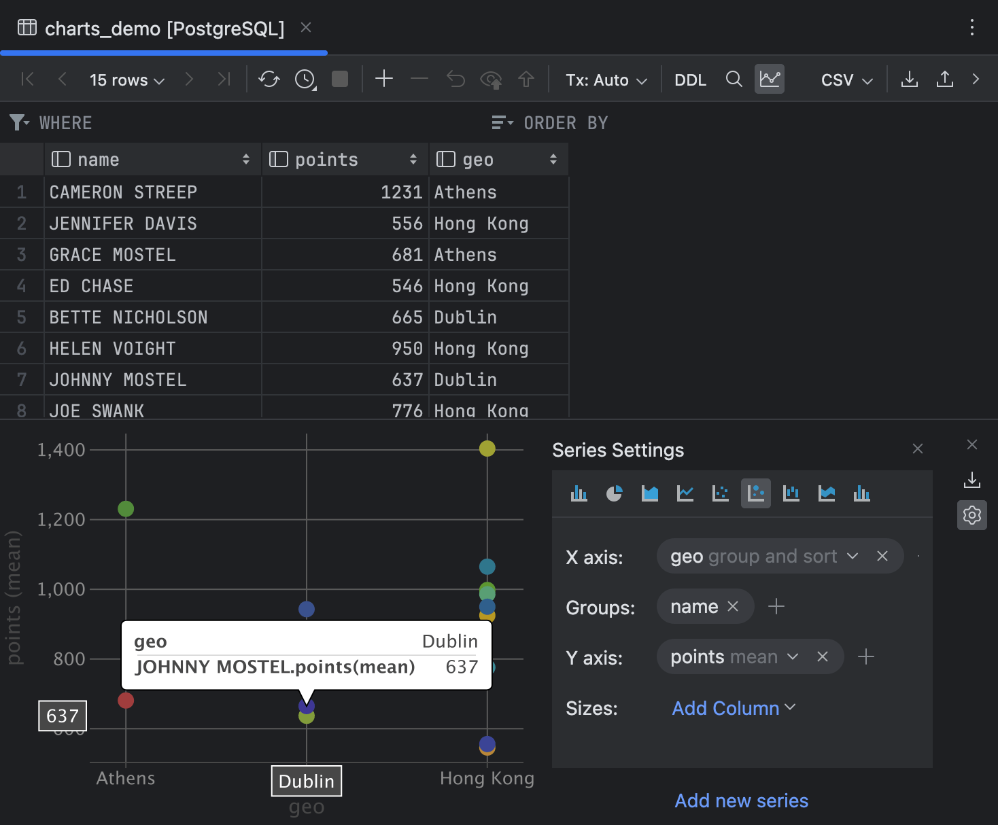Select the bar chart visualization
Viewport: 998px width, 825px height.
[x=579, y=493]
